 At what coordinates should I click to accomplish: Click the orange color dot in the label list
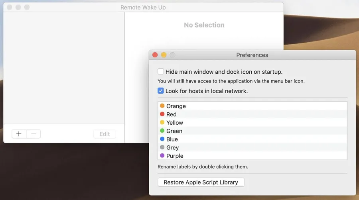pos(162,106)
